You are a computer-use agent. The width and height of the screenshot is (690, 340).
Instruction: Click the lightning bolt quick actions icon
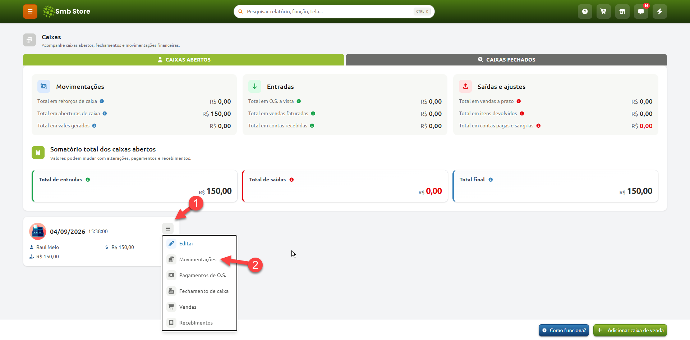point(660,12)
